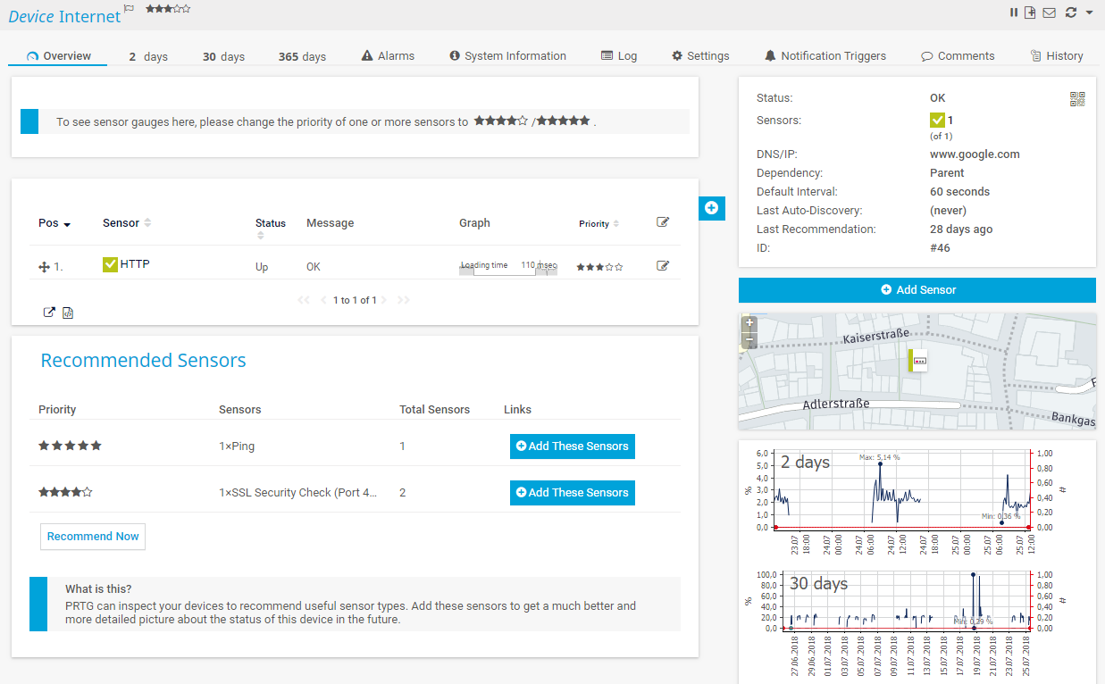
Task: Click the envelope email icon
Action: [1049, 13]
